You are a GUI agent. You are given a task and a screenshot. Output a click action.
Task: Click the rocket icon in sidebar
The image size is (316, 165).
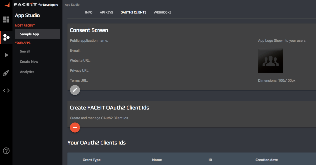point(6,73)
